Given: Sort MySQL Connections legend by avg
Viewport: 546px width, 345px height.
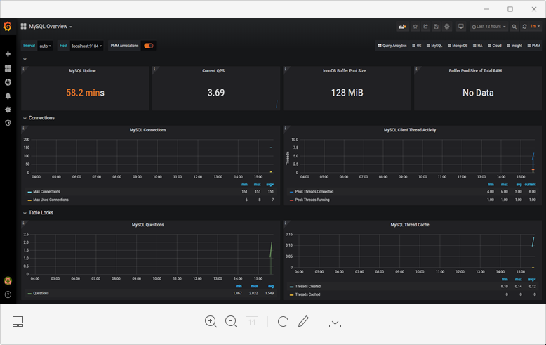Looking at the screenshot, I should [270, 185].
